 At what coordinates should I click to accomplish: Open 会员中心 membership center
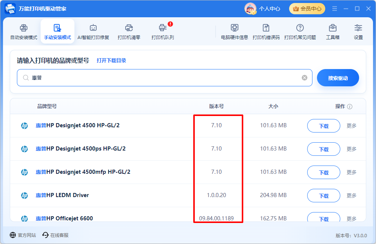pos(307,9)
